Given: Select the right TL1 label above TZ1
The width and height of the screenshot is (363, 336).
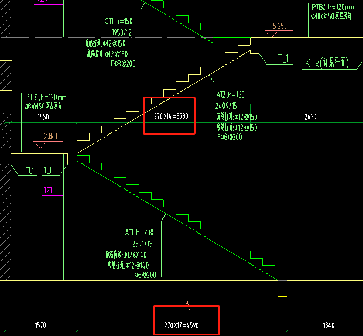Looking at the screenshot, I should (x=47, y=171).
